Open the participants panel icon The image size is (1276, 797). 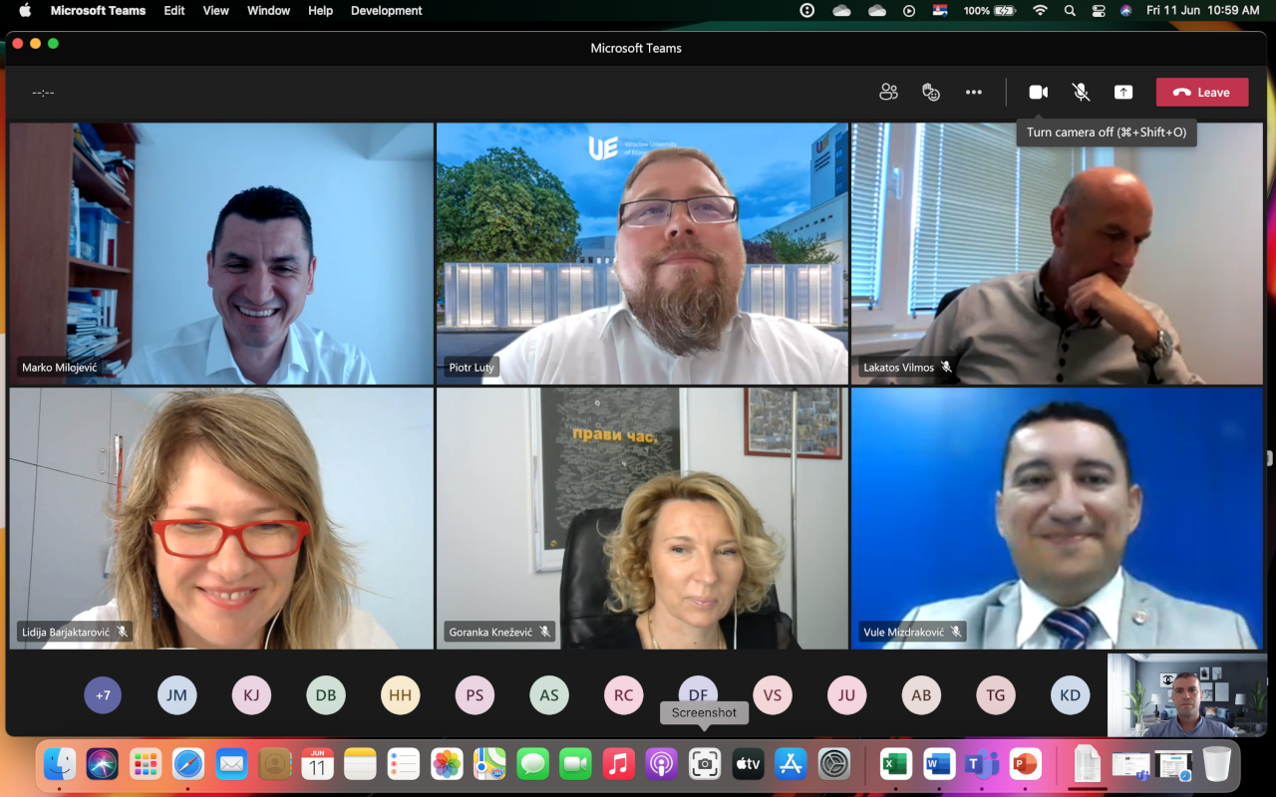click(x=888, y=93)
